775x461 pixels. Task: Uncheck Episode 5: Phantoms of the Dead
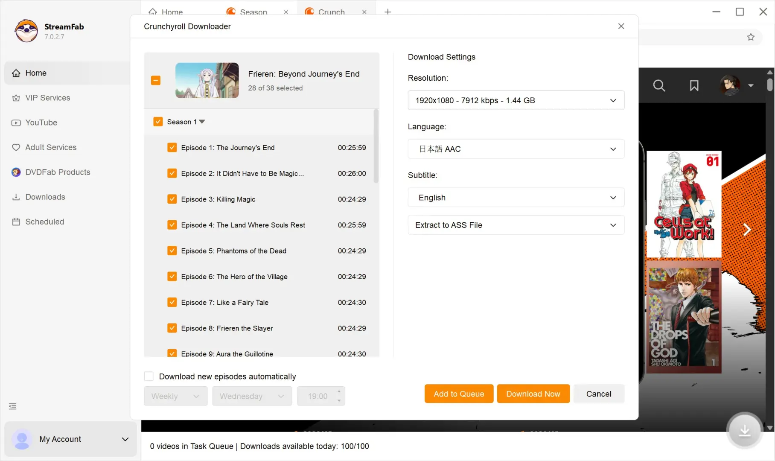click(172, 251)
